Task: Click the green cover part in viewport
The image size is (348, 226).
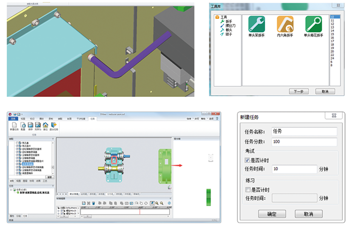Action: click(165, 166)
